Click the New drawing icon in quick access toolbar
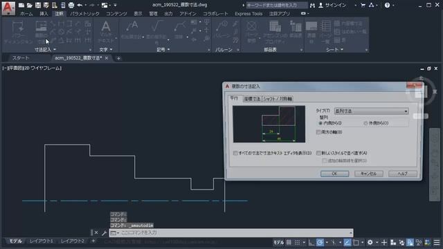This screenshot has width=443, height=249. [21, 5]
